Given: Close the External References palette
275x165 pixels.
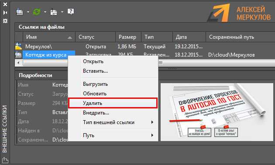Looking at the screenshot, I should point(5,4).
